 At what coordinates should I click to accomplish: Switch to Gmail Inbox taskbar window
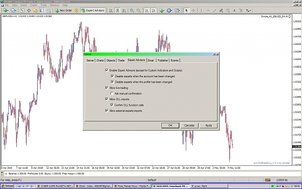coord(94,186)
